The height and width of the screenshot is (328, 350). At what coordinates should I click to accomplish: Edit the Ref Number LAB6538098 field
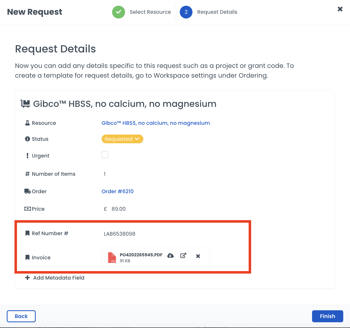click(x=120, y=234)
